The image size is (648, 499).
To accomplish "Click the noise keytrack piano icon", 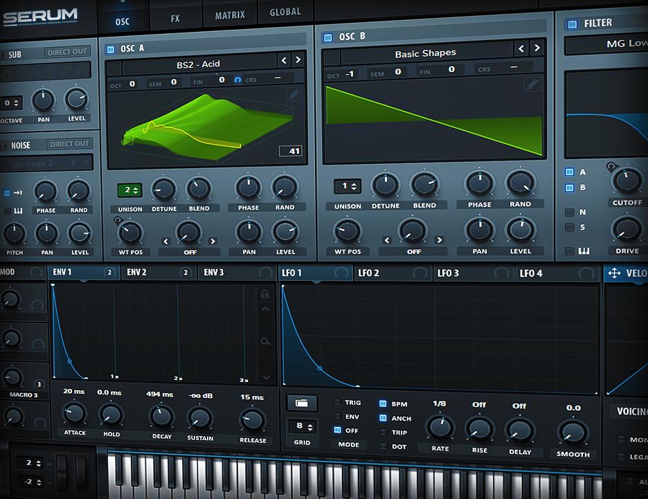I will [18, 211].
